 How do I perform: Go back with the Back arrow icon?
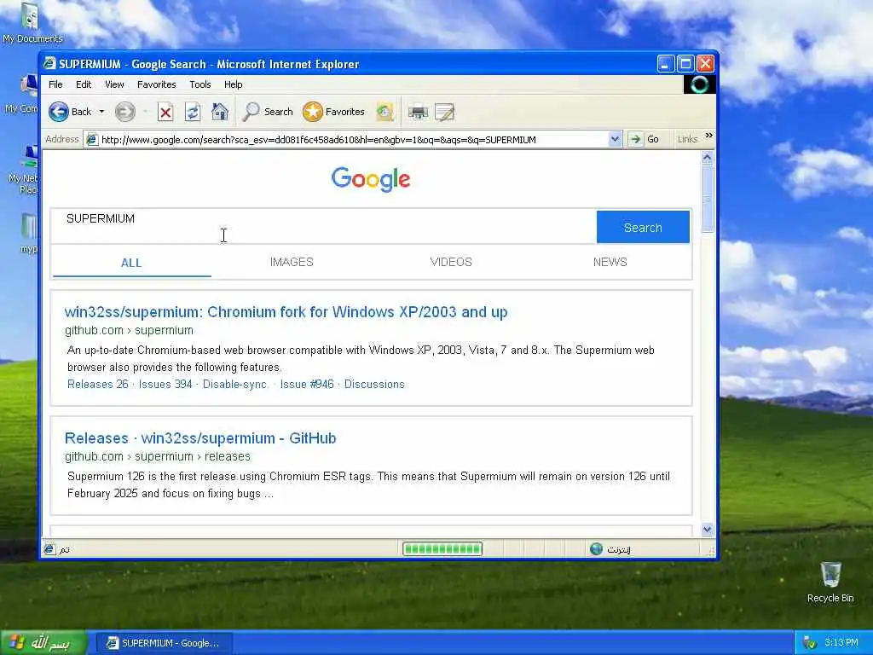click(x=59, y=112)
